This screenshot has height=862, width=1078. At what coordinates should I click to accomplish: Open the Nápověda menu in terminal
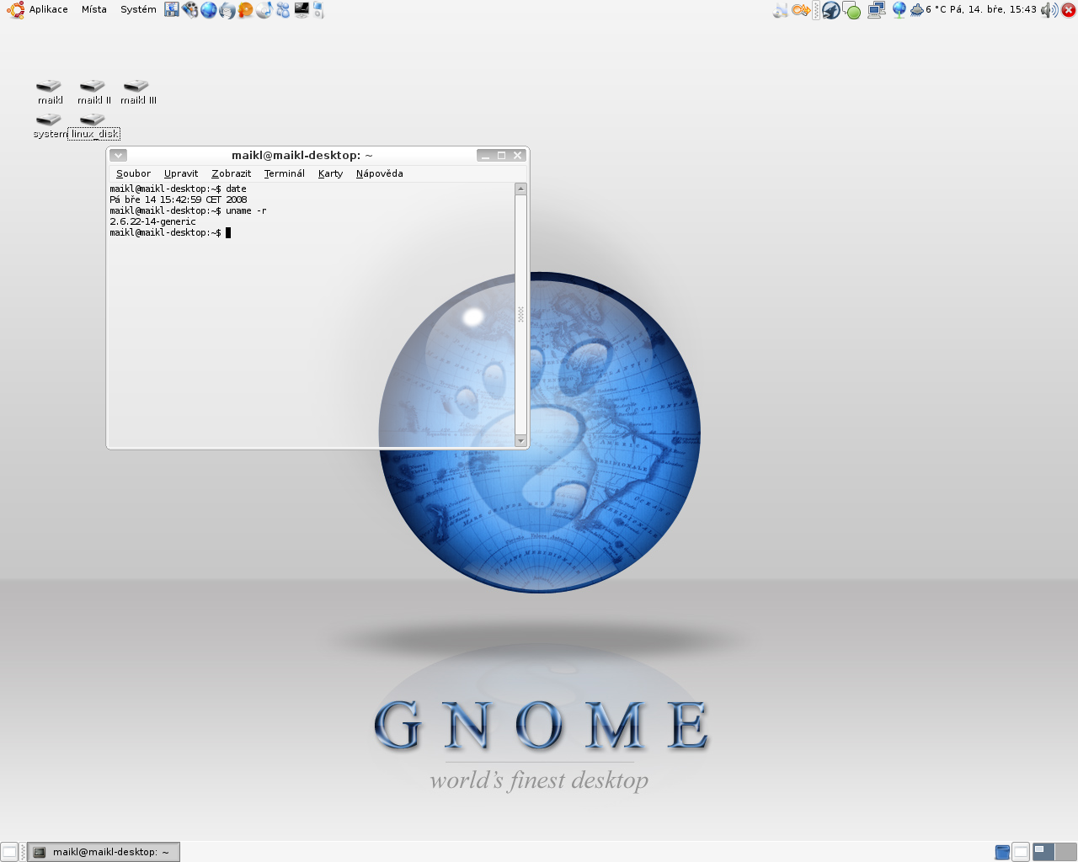pos(379,173)
